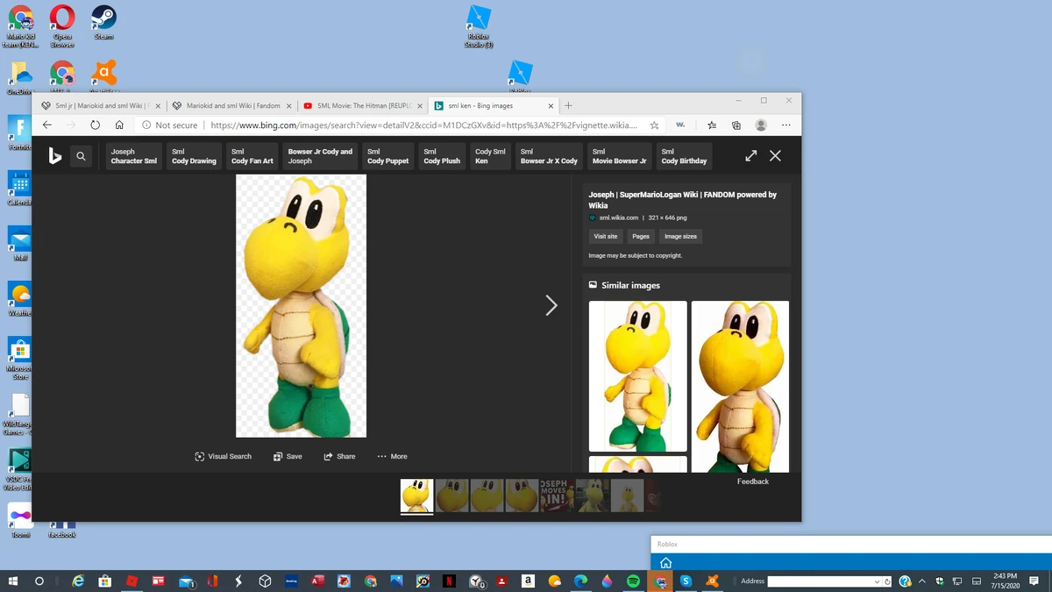This screenshot has width=1052, height=592.
Task: Click the Bing logo in the search bar
Action: click(x=54, y=155)
